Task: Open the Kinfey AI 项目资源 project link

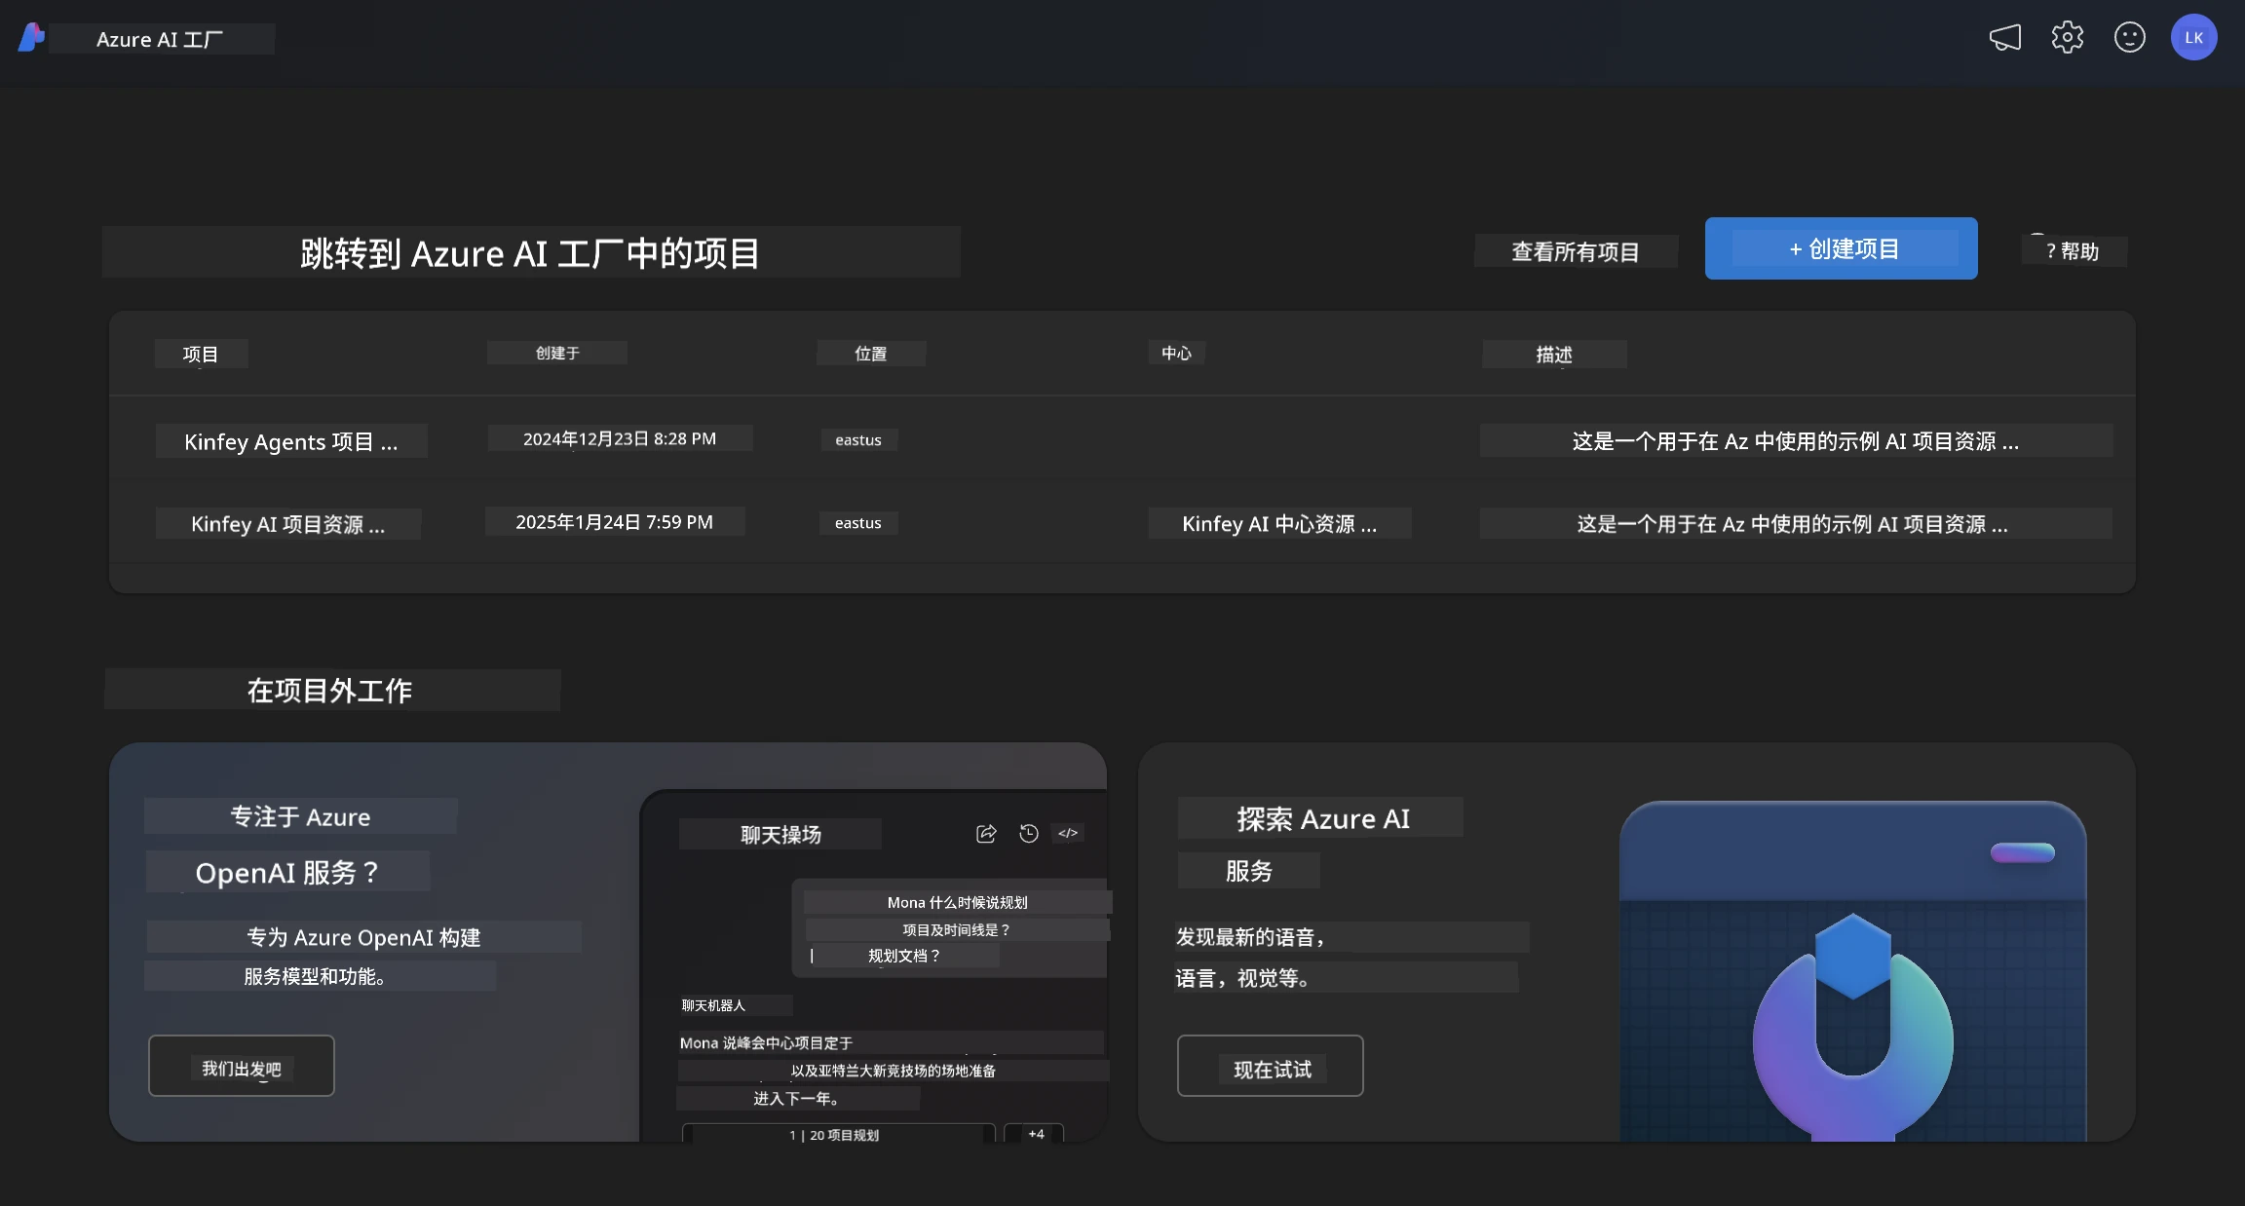Action: [288, 524]
